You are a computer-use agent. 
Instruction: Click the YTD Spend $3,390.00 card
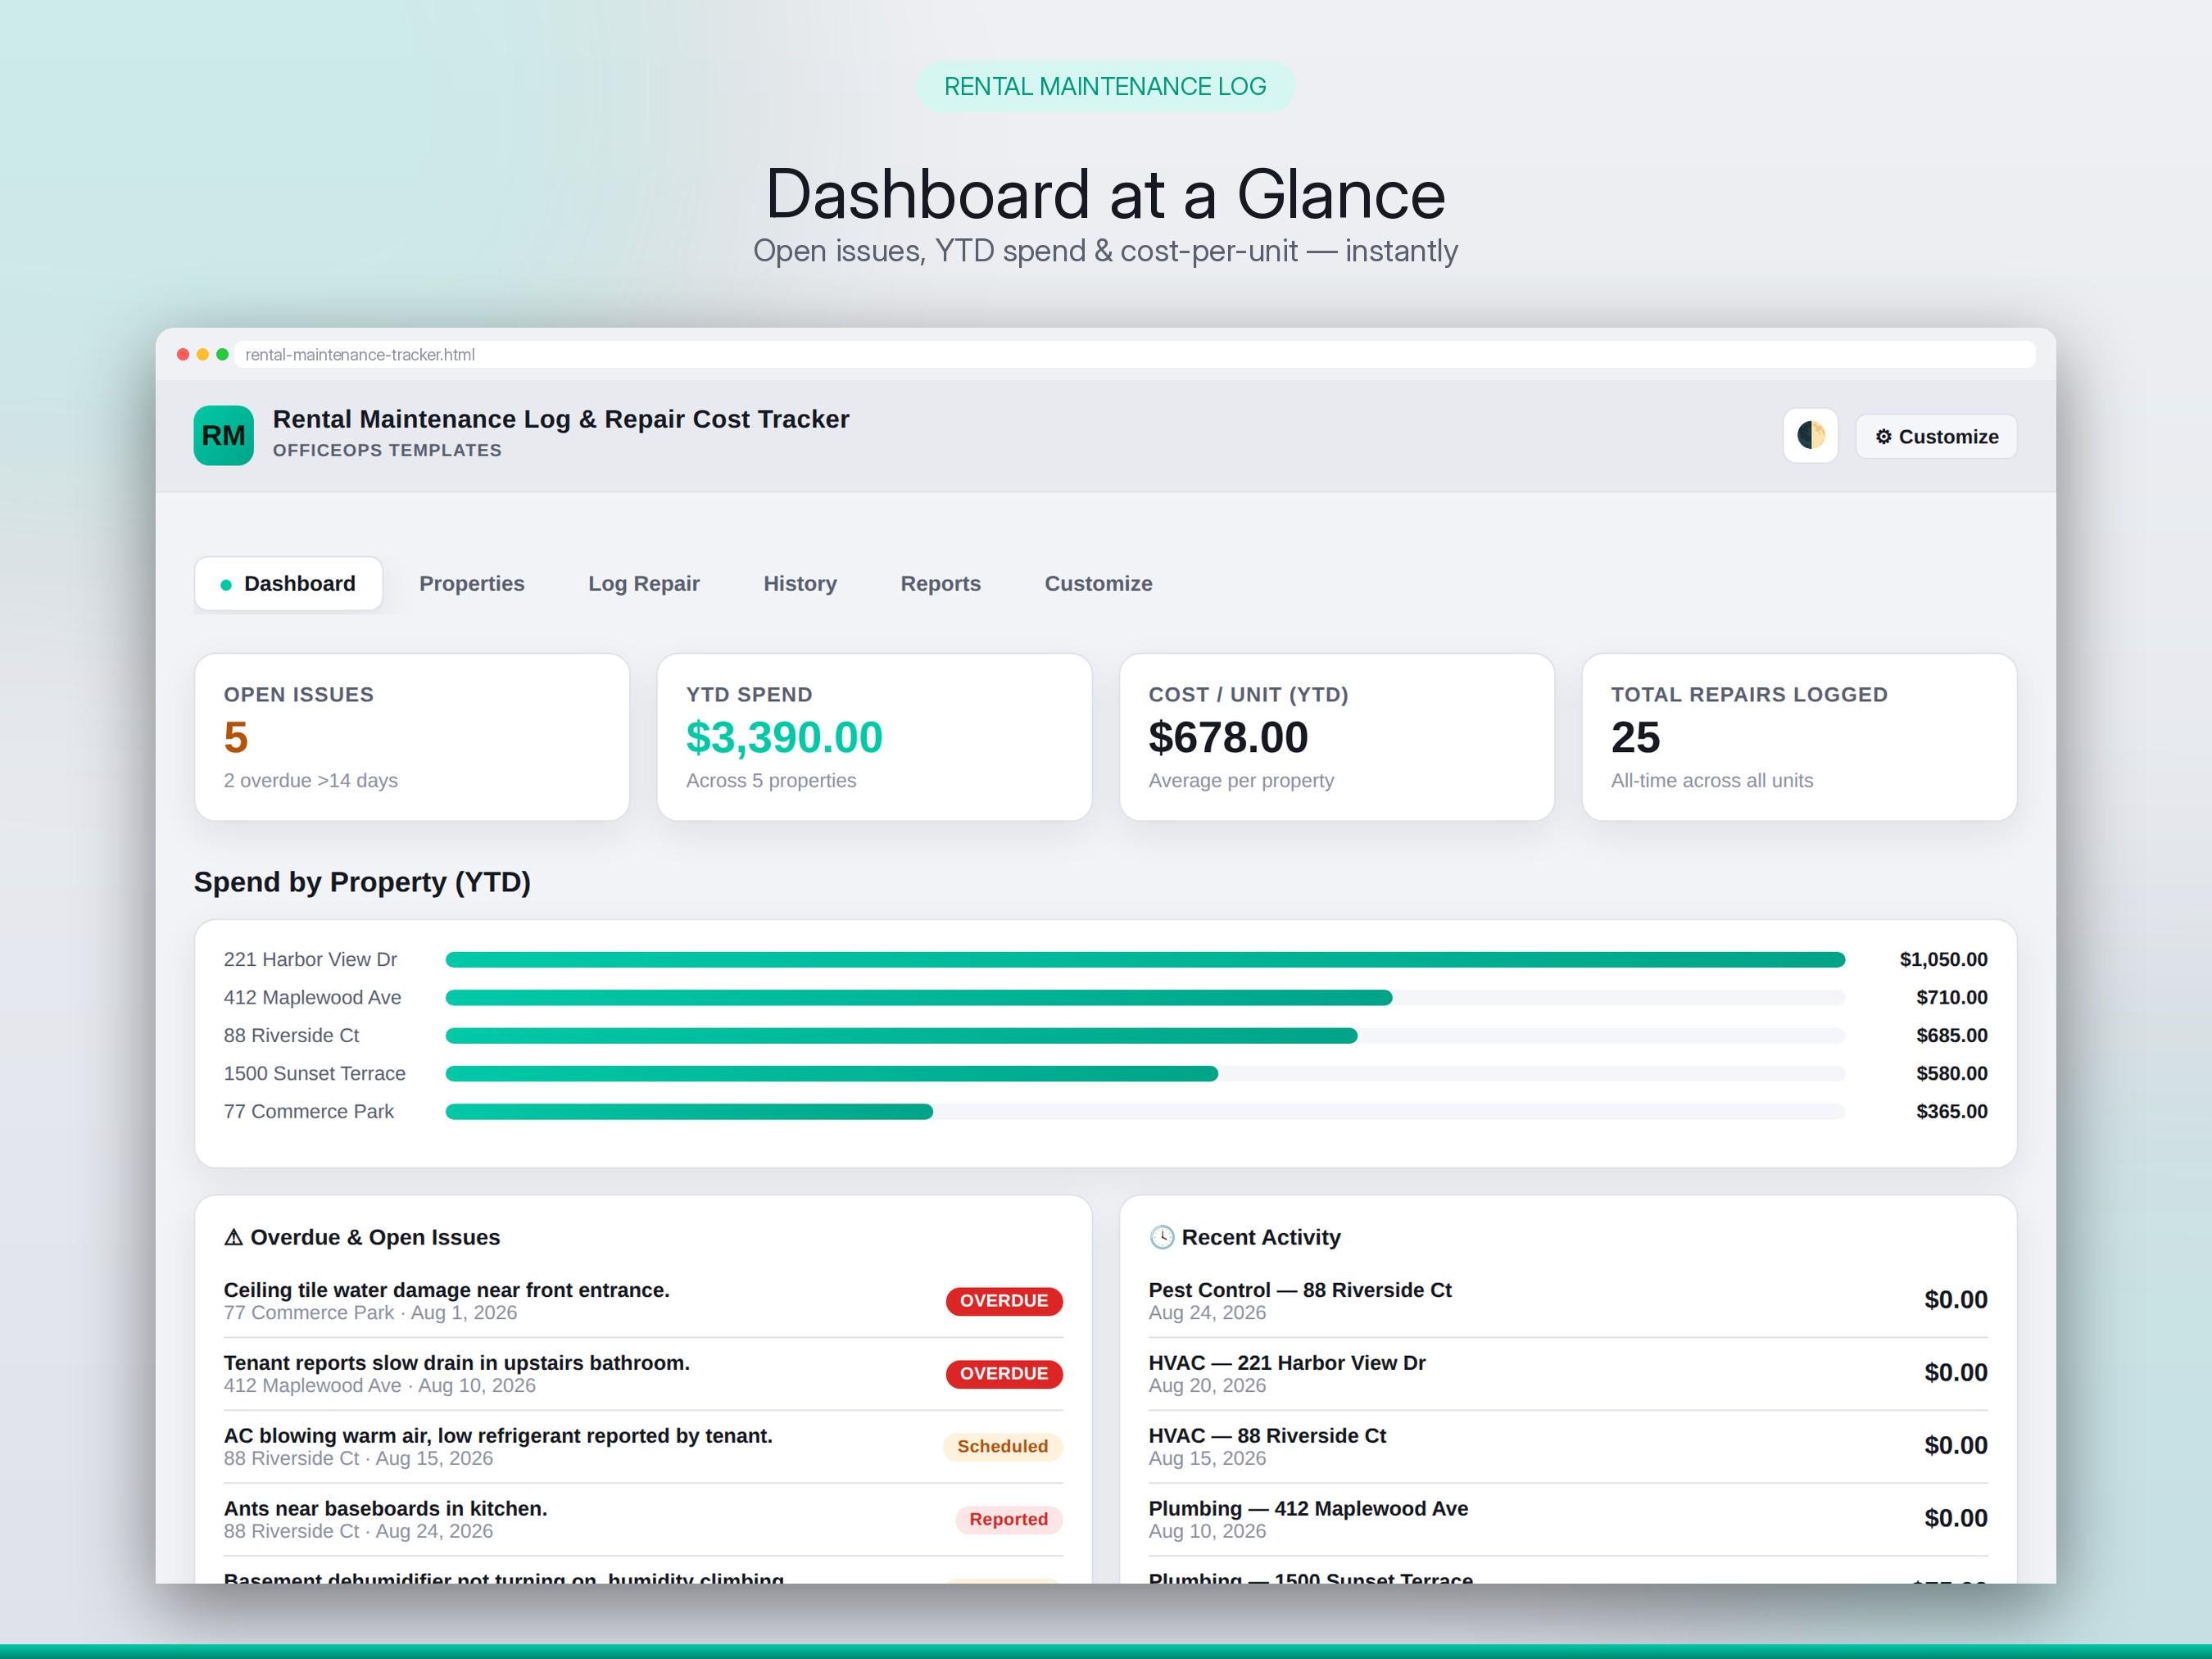click(x=874, y=737)
